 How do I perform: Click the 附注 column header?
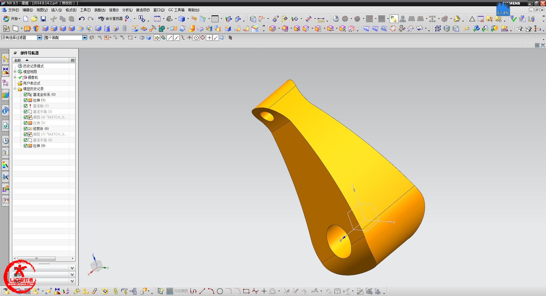(73, 60)
